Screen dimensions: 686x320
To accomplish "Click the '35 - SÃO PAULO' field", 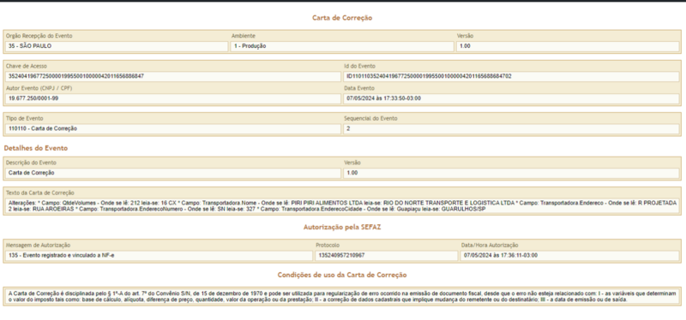I will tap(117, 46).
